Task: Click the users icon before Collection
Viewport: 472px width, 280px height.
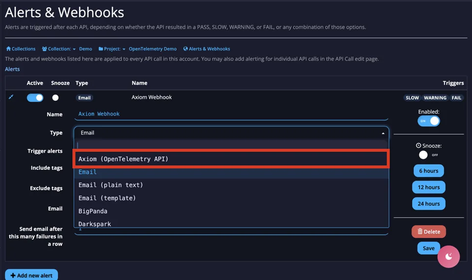Action: click(44, 49)
